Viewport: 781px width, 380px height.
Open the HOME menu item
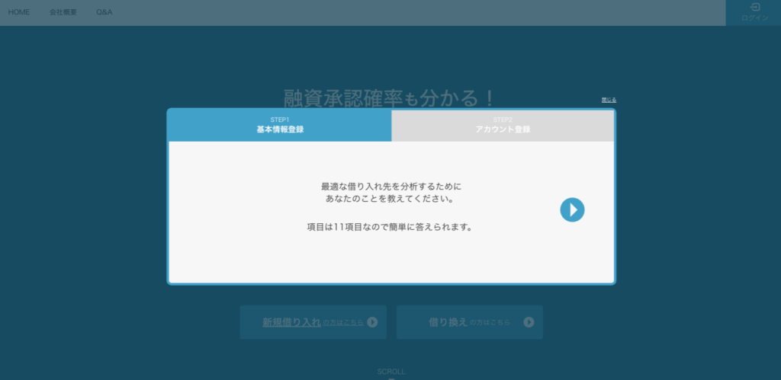coord(19,12)
